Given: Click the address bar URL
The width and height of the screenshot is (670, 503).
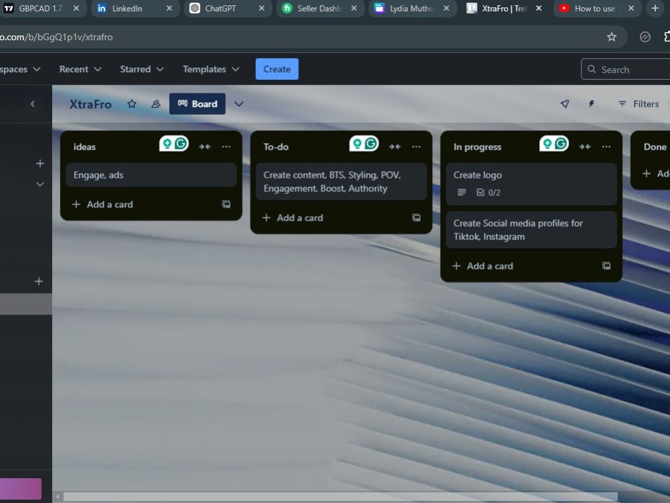Looking at the screenshot, I should 56,37.
